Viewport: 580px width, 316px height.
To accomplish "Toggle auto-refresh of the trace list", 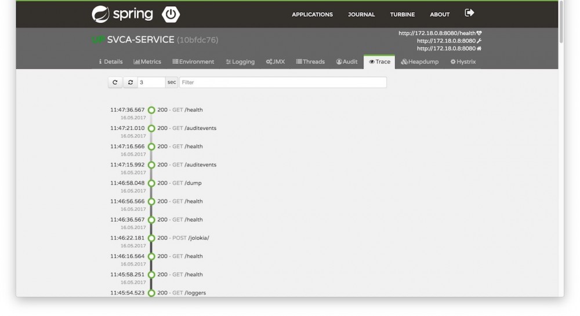I will coord(130,82).
